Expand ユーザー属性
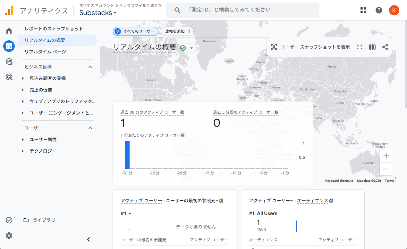 pyautogui.click(x=23, y=140)
